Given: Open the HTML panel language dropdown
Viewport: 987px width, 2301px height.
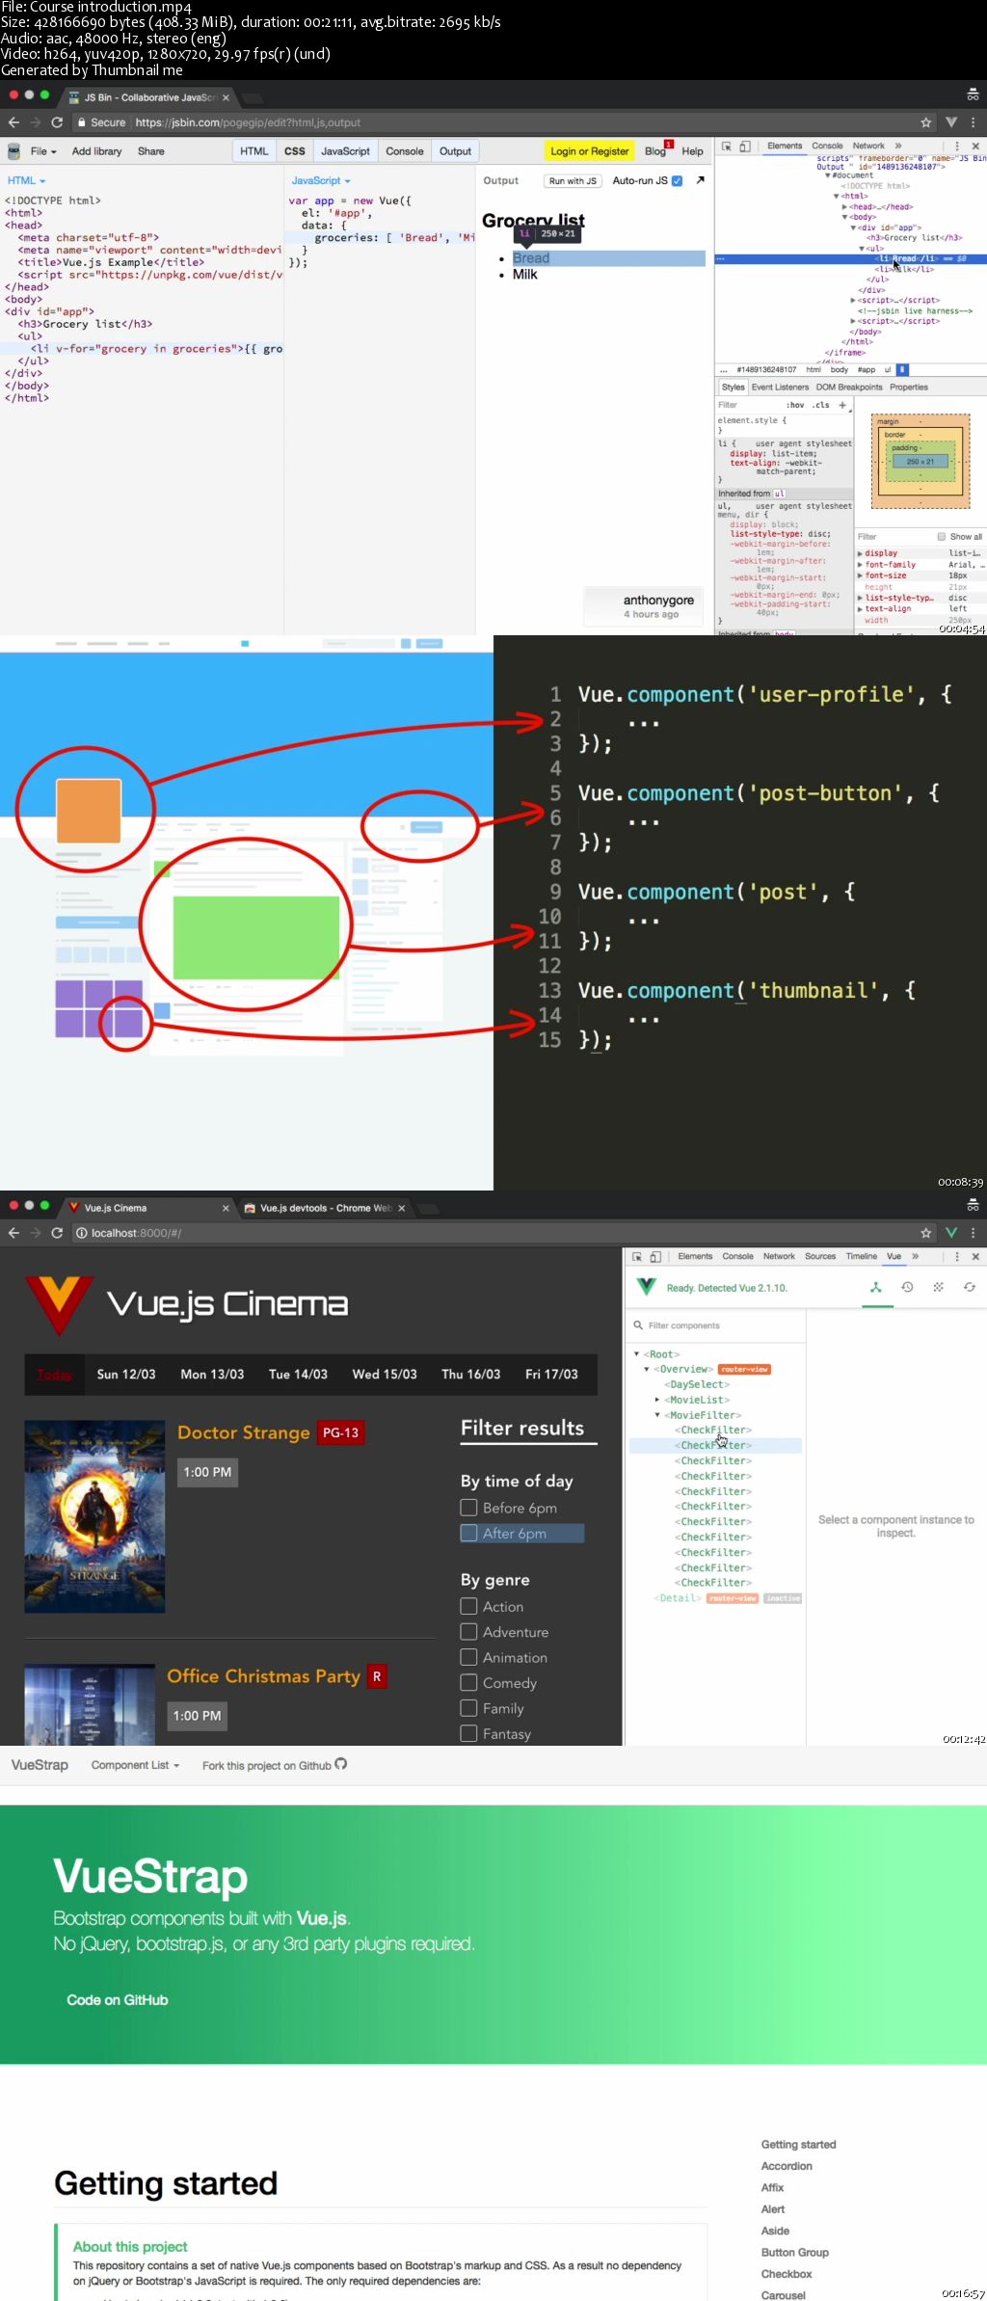Looking at the screenshot, I should click(27, 180).
